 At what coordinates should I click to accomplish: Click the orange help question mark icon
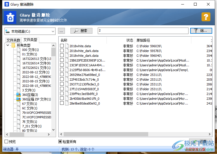206,17
